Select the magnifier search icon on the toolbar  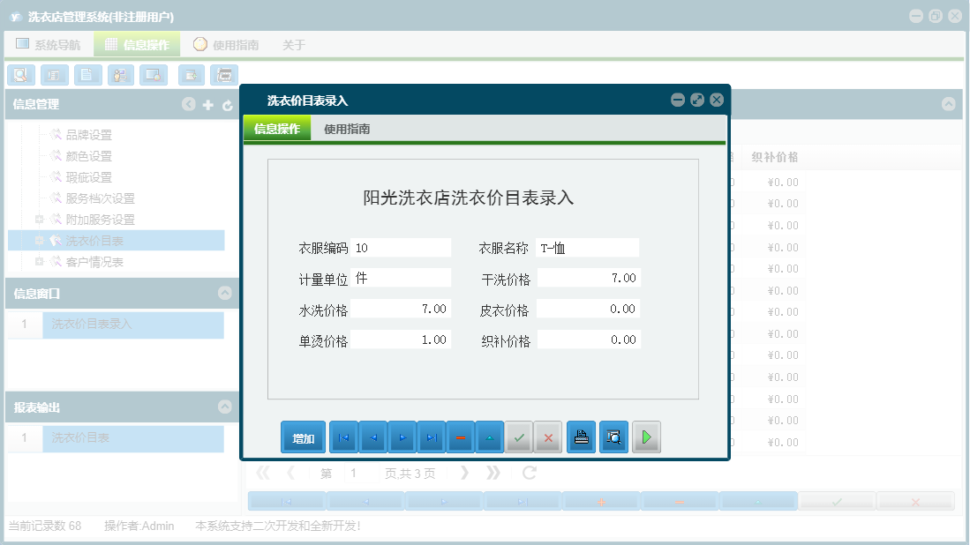20,75
